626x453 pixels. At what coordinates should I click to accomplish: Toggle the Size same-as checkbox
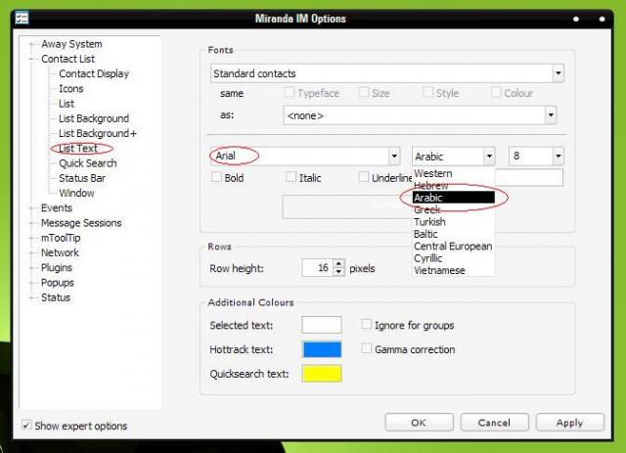coord(364,92)
